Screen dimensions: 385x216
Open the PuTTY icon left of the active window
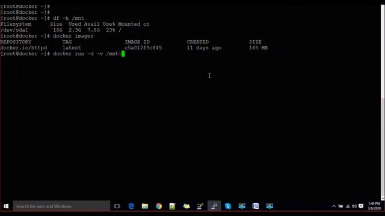point(200,206)
